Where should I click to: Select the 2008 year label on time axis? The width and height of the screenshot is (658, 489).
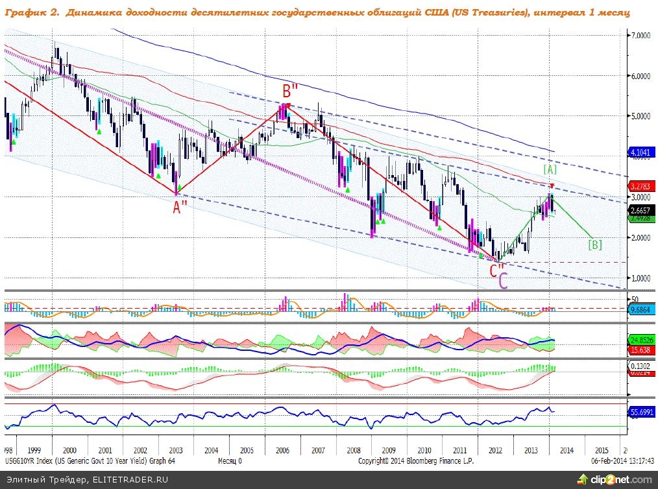(353, 450)
